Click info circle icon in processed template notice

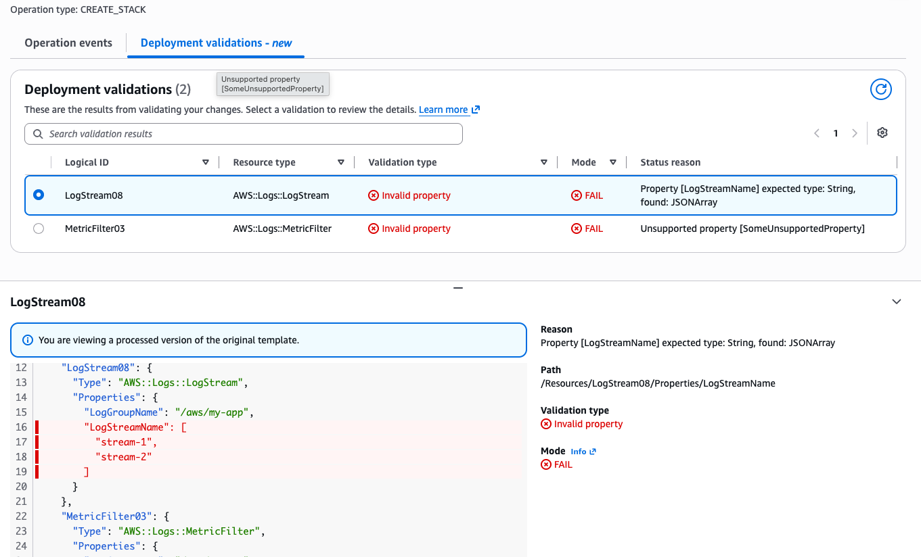click(28, 340)
